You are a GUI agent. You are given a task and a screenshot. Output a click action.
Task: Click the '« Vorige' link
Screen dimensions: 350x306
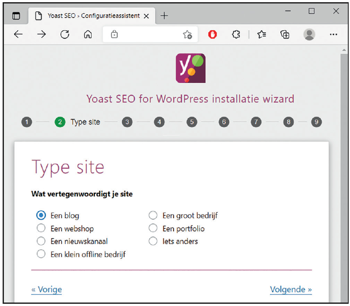tap(47, 289)
